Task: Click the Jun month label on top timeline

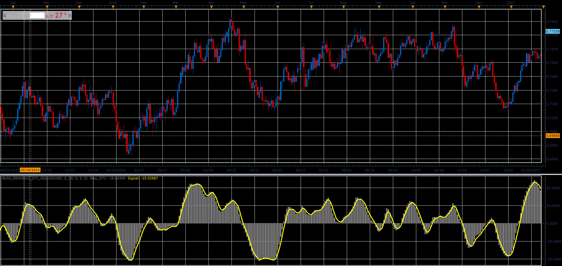Action: pos(277,3)
